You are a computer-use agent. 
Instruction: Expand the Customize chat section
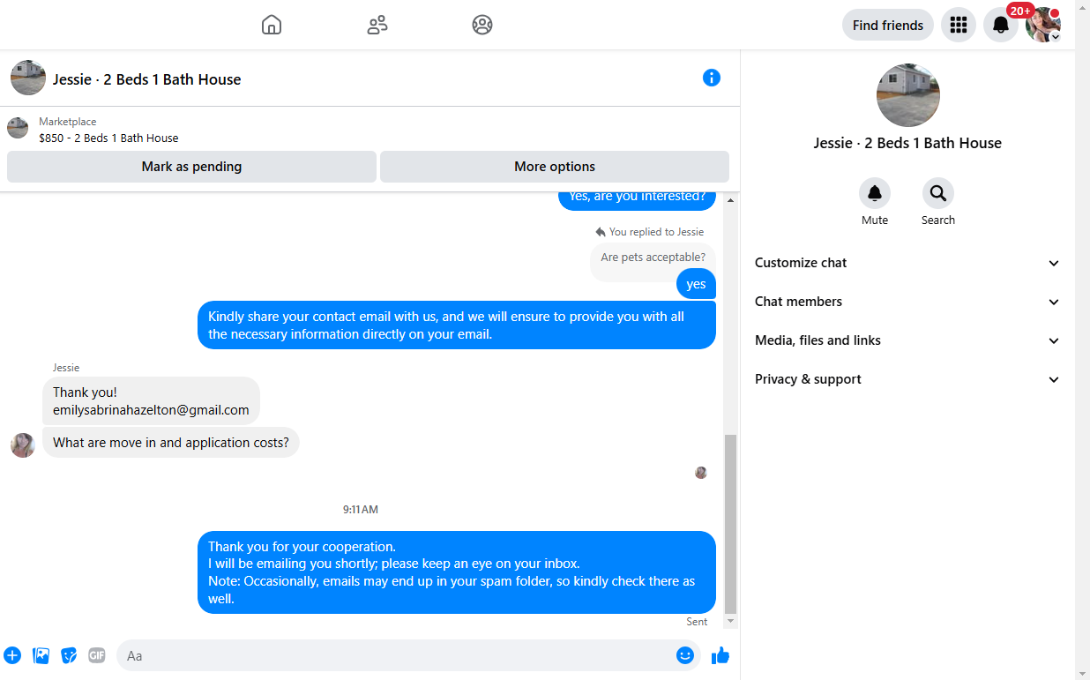907,263
